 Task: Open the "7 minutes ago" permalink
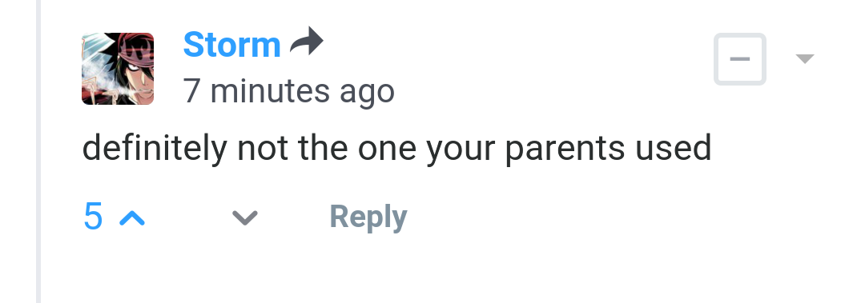tap(288, 91)
